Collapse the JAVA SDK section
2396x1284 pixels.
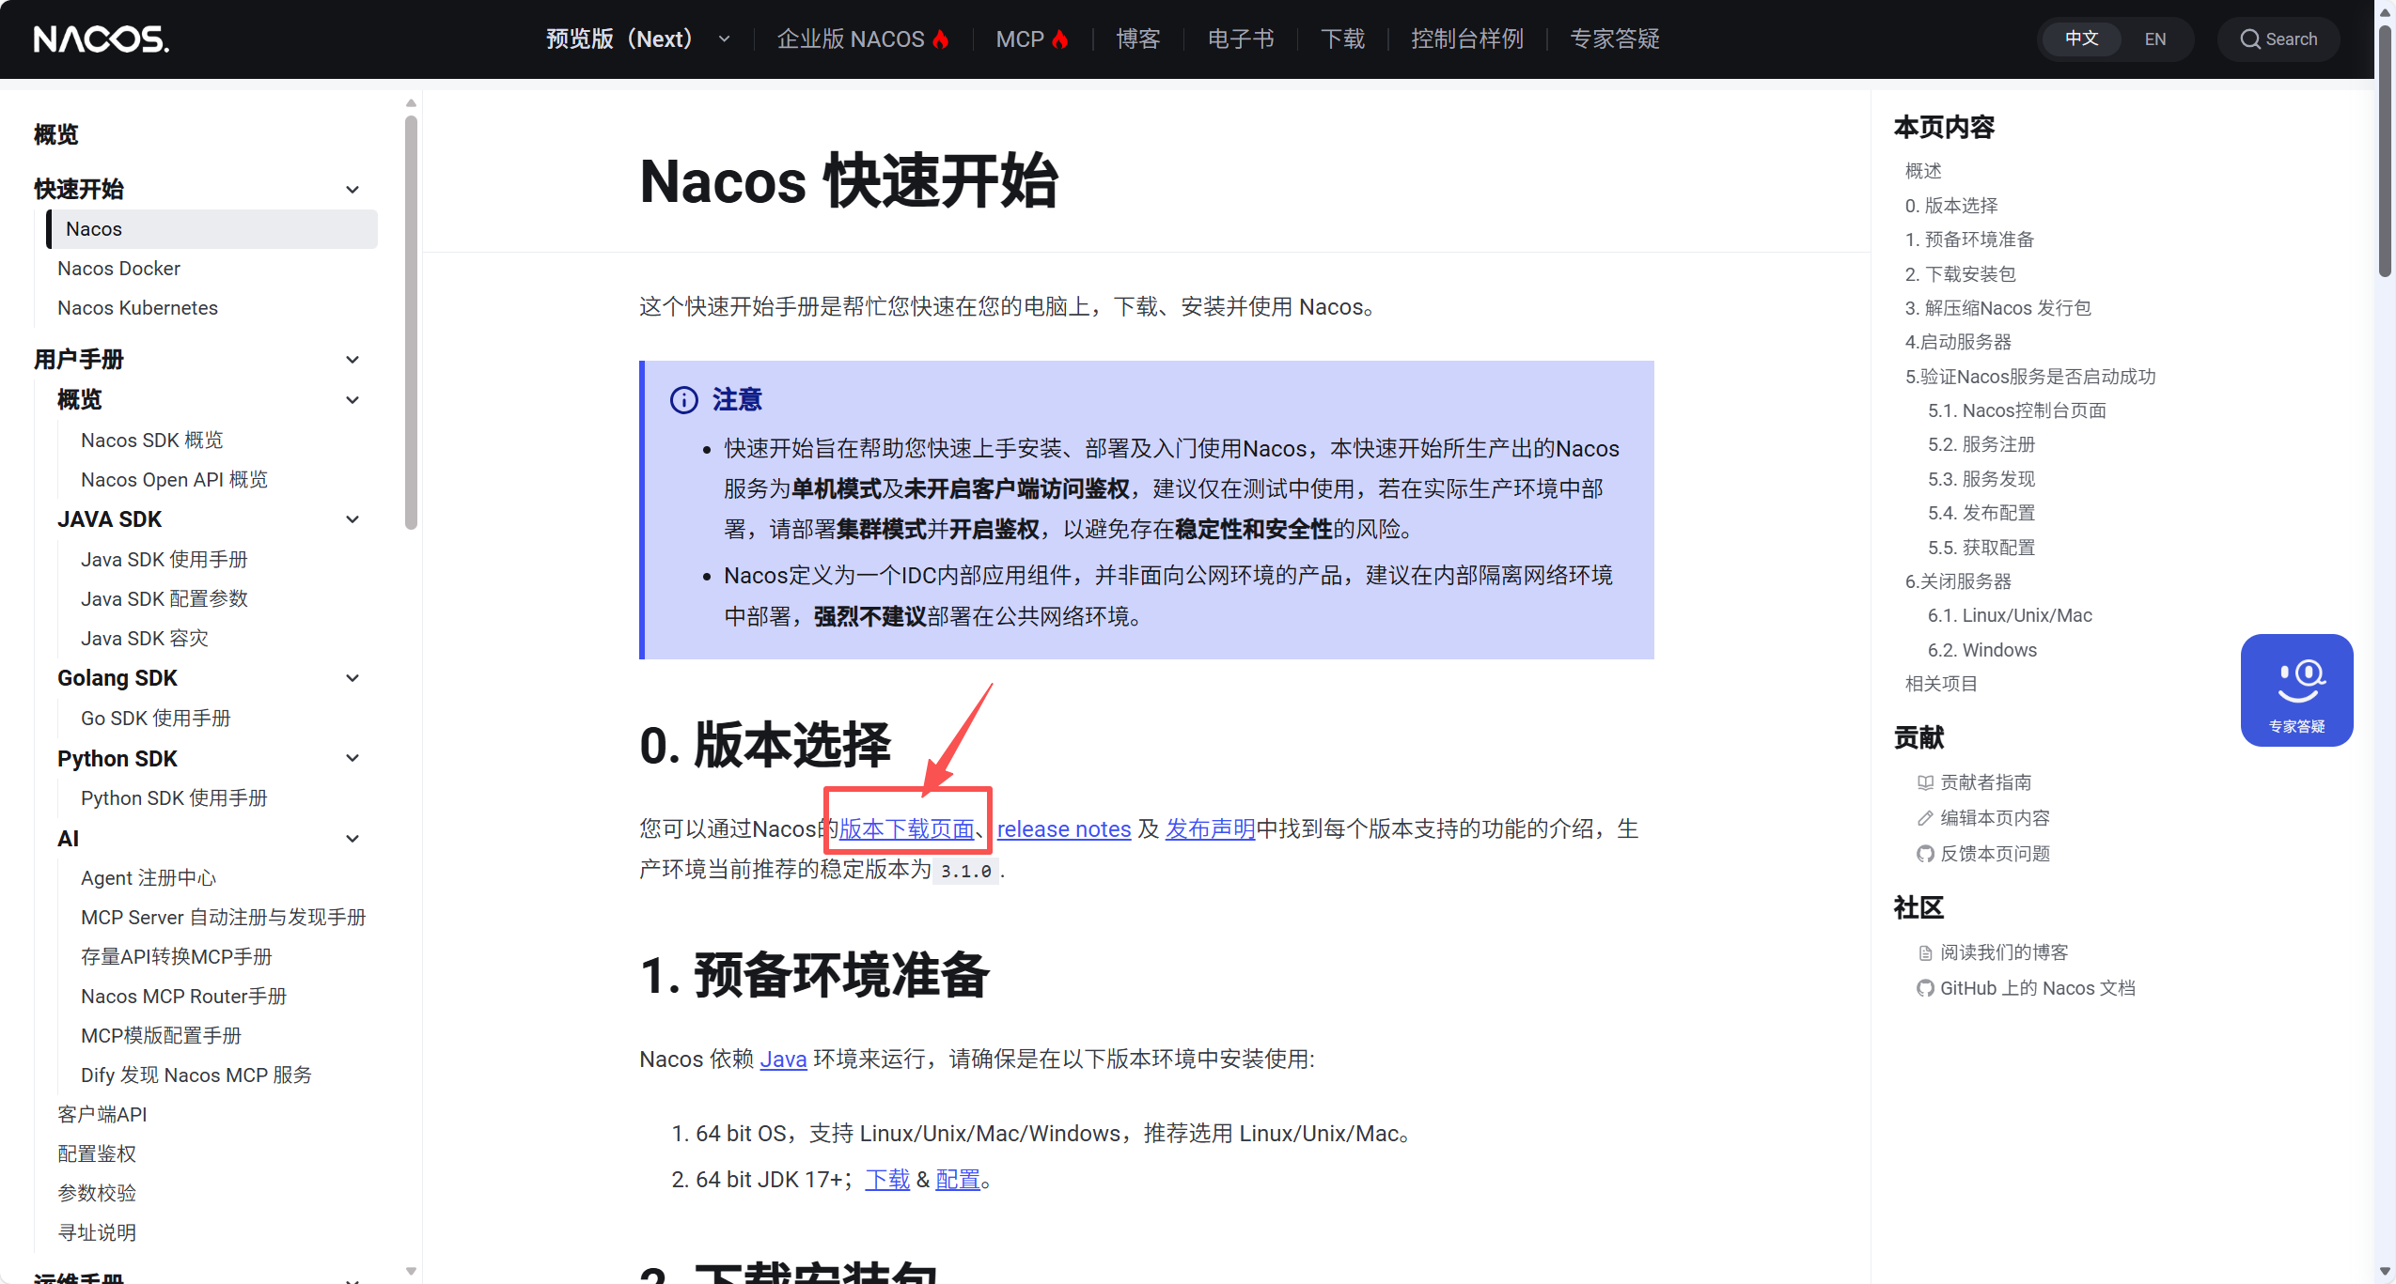point(352,518)
